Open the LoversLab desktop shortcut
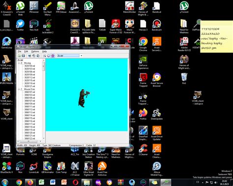The width and height of the screenshot is (233, 186). pos(34,167)
